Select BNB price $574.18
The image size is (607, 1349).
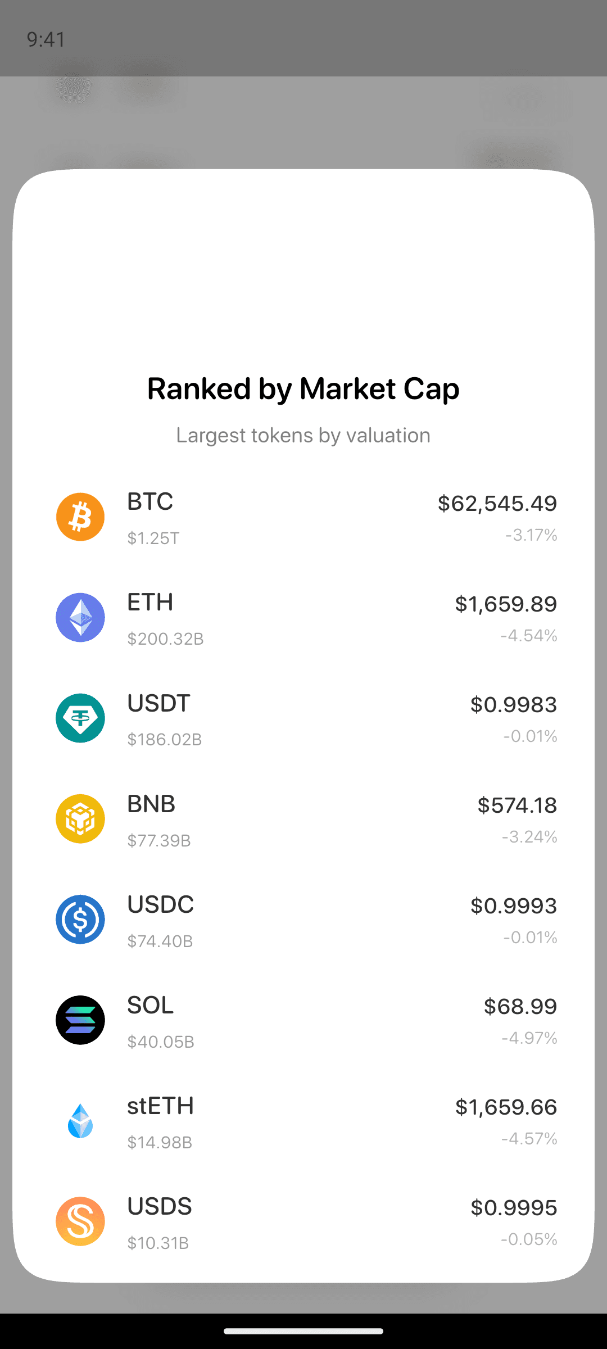517,805
